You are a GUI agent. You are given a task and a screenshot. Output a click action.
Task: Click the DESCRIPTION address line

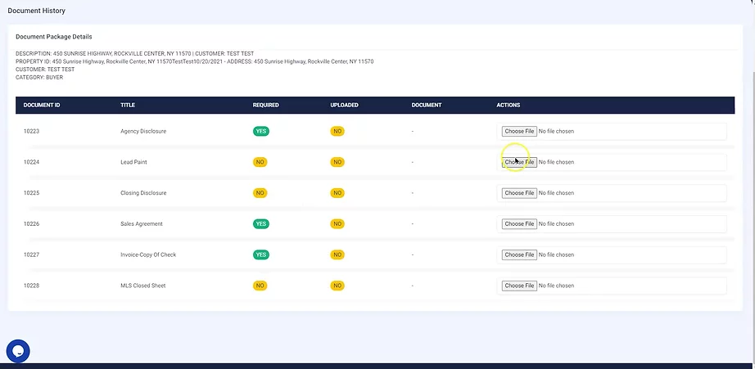click(x=135, y=53)
